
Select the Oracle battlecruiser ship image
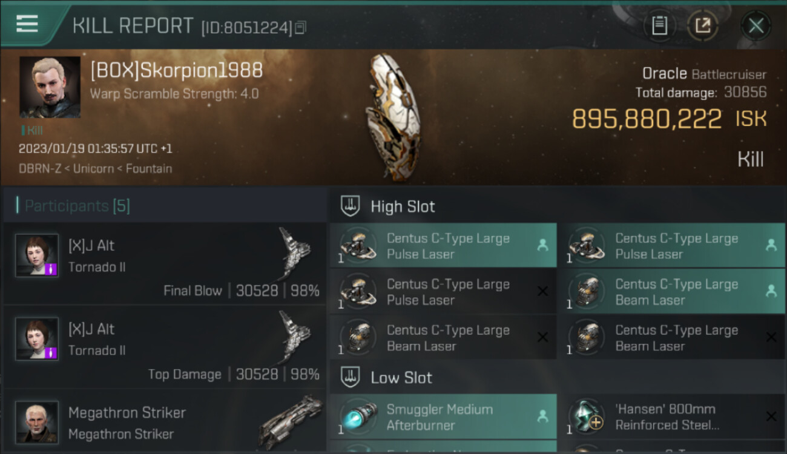(393, 116)
